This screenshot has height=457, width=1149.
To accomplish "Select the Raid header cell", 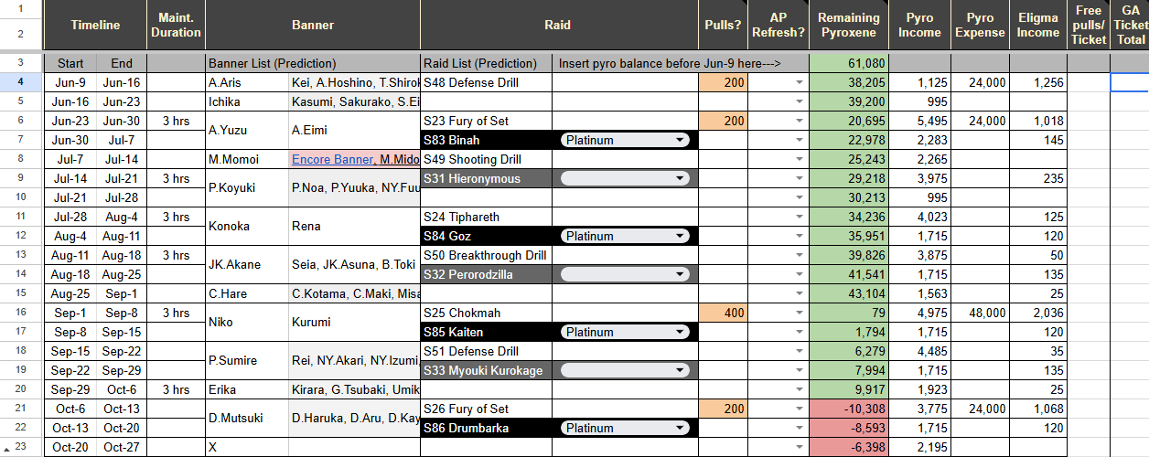I will pyautogui.click(x=557, y=25).
